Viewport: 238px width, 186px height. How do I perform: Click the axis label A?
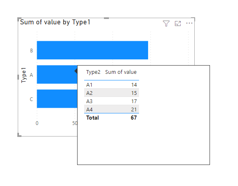point(31,75)
